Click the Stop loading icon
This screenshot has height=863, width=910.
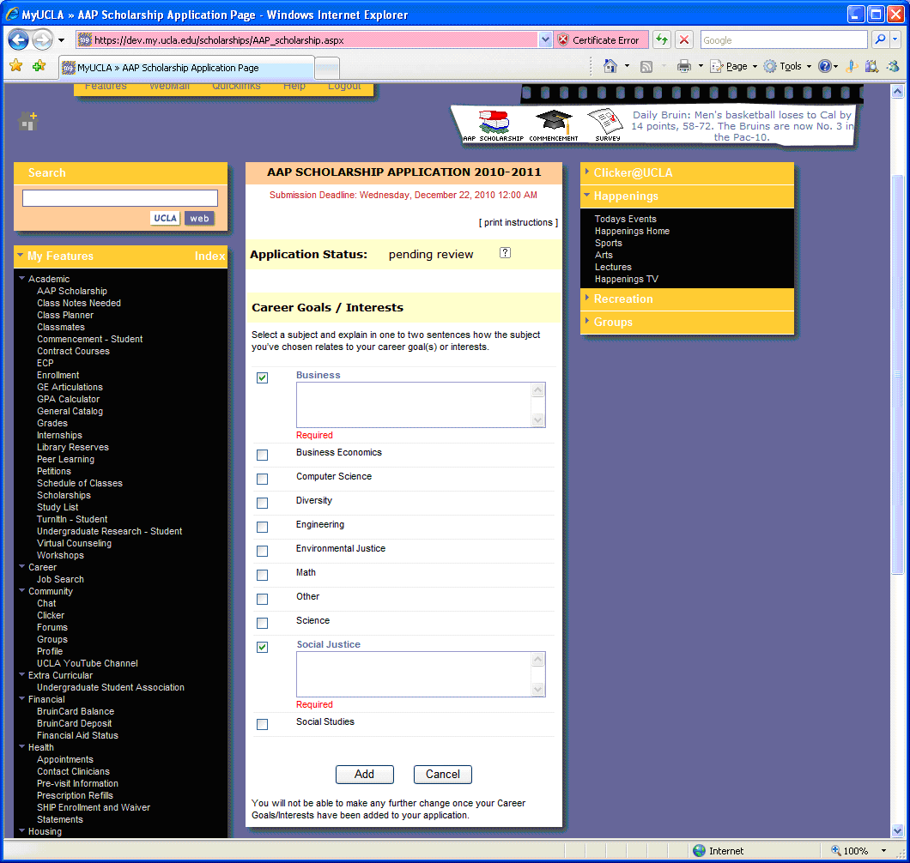point(683,39)
